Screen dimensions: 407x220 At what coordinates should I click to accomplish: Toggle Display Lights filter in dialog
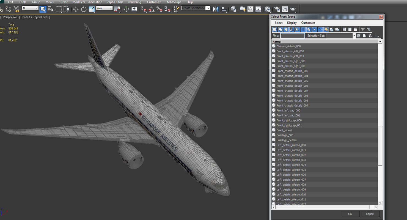[x=286, y=29]
